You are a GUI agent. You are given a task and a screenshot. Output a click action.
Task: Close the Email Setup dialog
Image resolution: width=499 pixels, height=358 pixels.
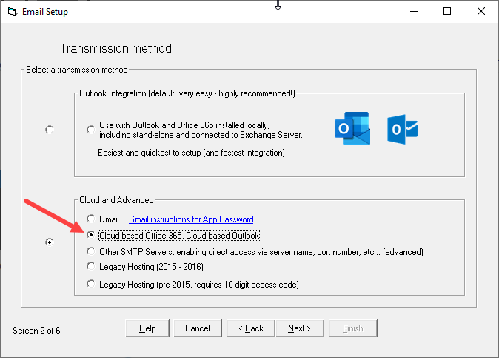click(x=481, y=11)
